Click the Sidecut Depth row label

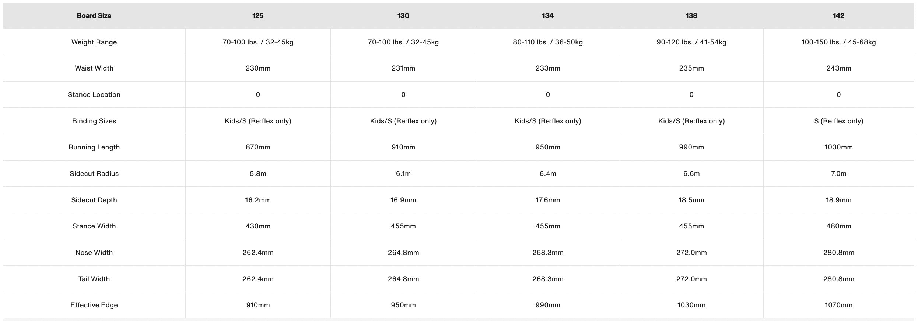[x=94, y=200]
